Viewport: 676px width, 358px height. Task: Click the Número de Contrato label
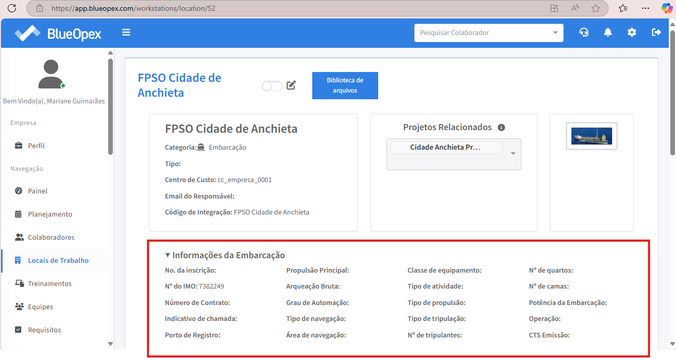coord(197,302)
